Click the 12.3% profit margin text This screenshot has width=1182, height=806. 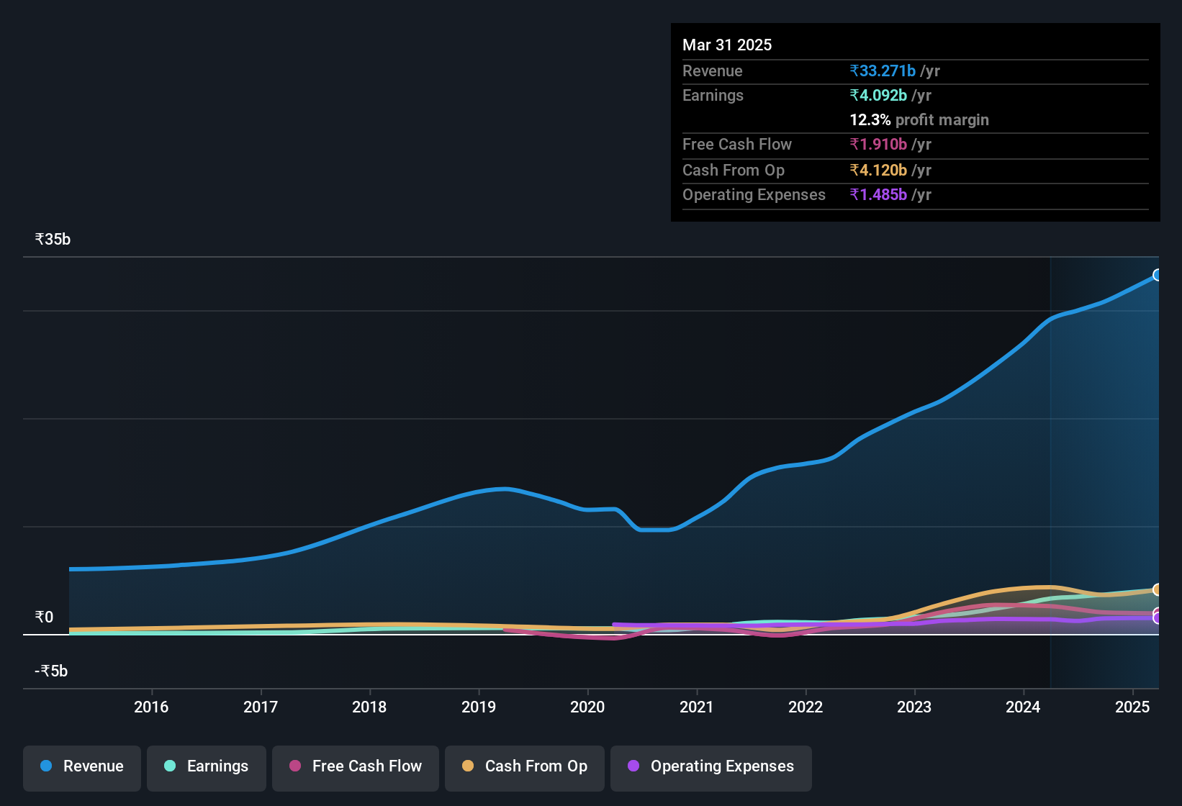[x=919, y=119]
